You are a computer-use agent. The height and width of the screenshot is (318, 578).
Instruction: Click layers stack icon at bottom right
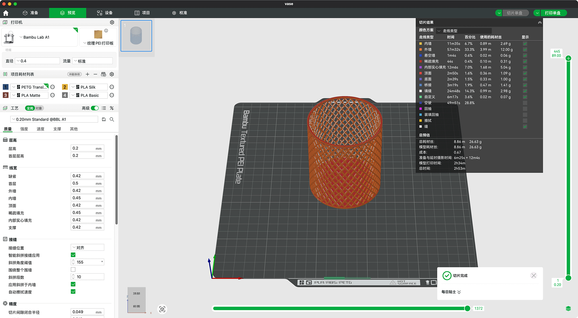tap(568, 308)
